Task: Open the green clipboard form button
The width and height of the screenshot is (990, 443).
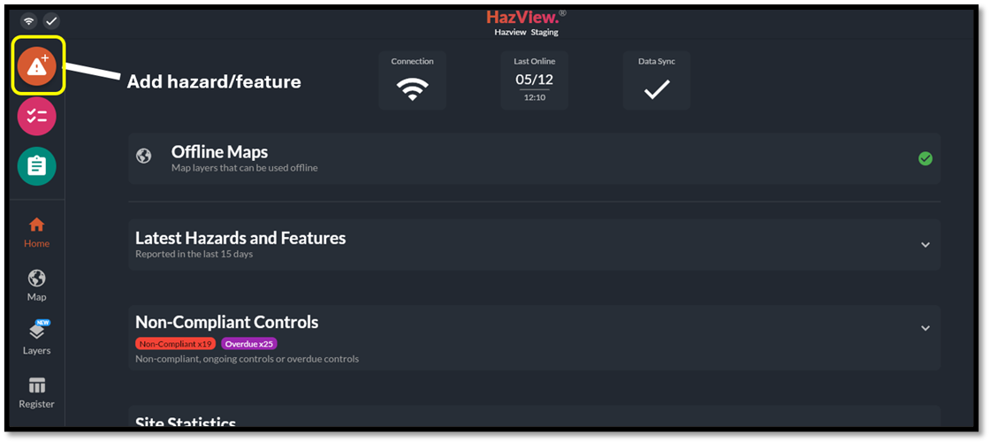Action: 37,166
